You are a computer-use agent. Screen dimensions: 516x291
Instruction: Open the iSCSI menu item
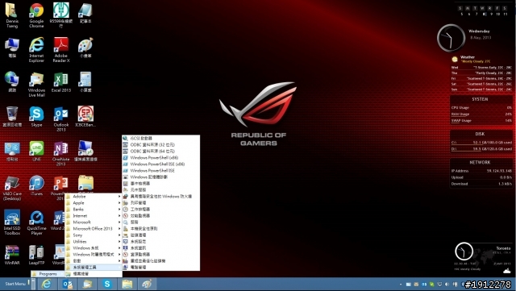pyautogui.click(x=160, y=139)
